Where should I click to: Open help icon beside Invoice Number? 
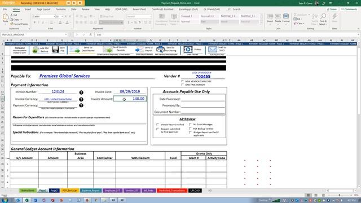coord(81,92)
